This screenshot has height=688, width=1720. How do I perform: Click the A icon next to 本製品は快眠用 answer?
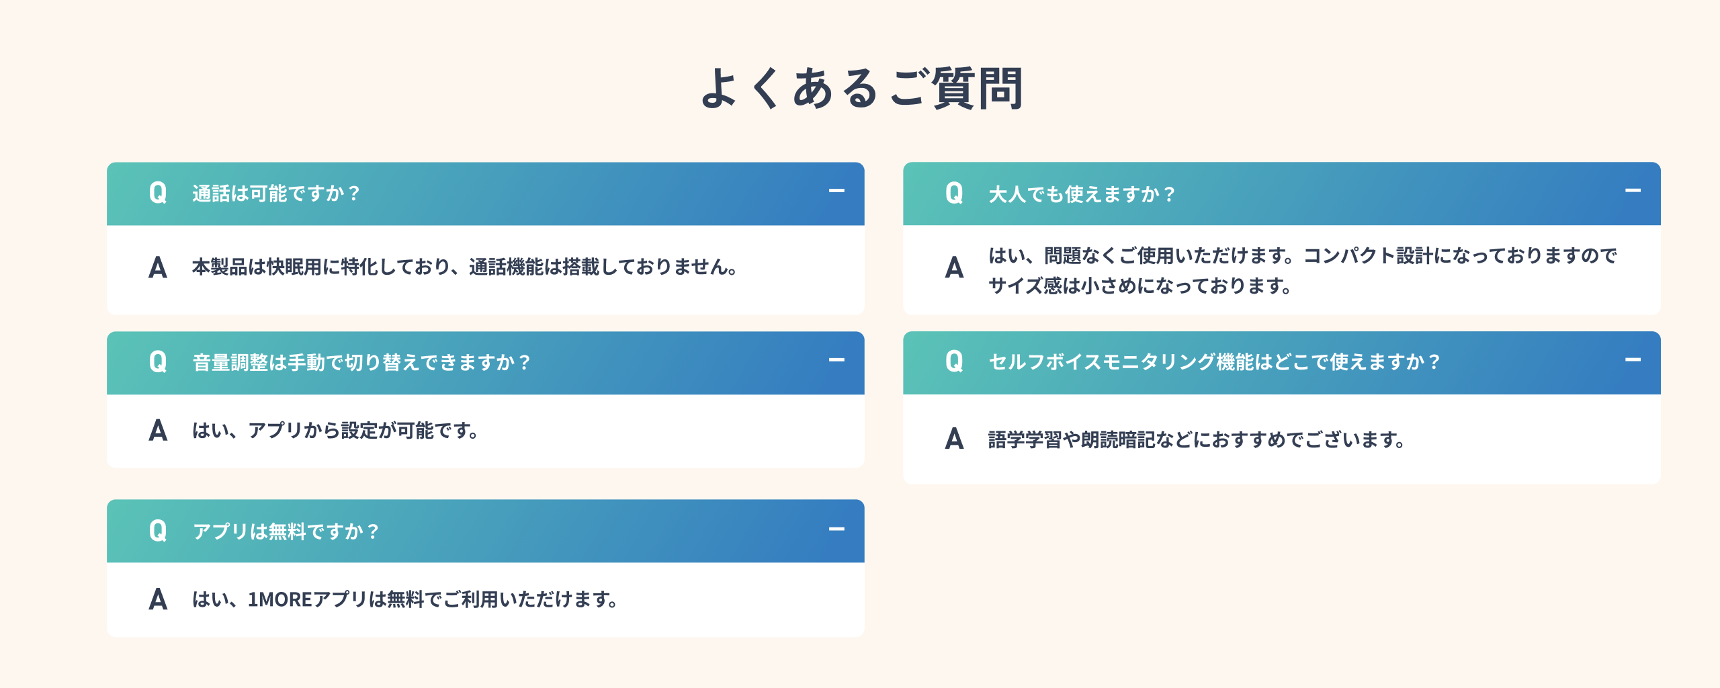158,268
